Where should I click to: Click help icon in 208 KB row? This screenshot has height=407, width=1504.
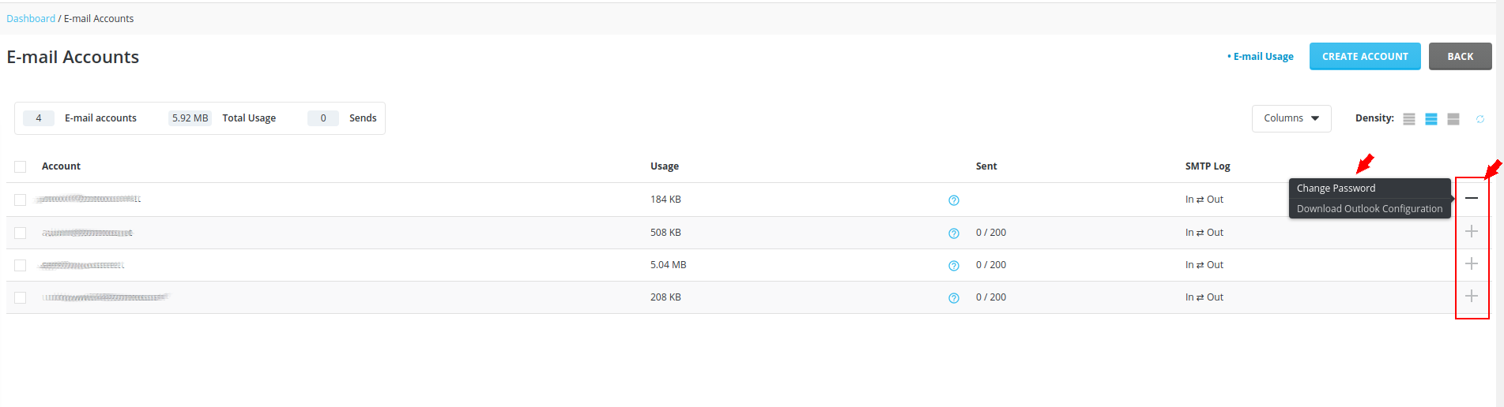click(x=953, y=298)
